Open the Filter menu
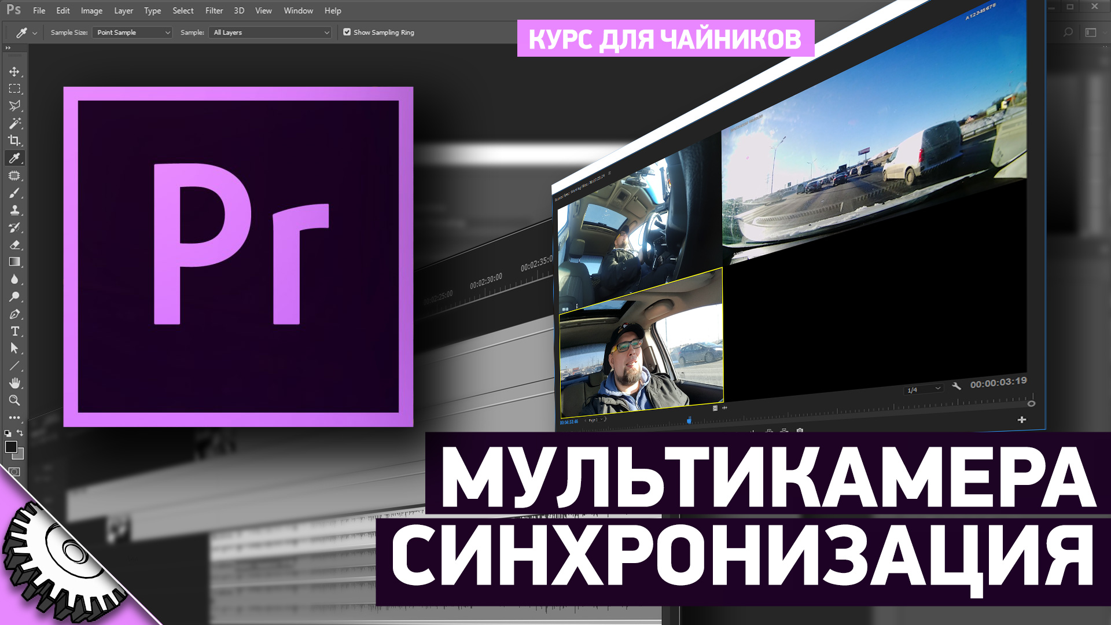This screenshot has height=625, width=1111. coord(214,10)
